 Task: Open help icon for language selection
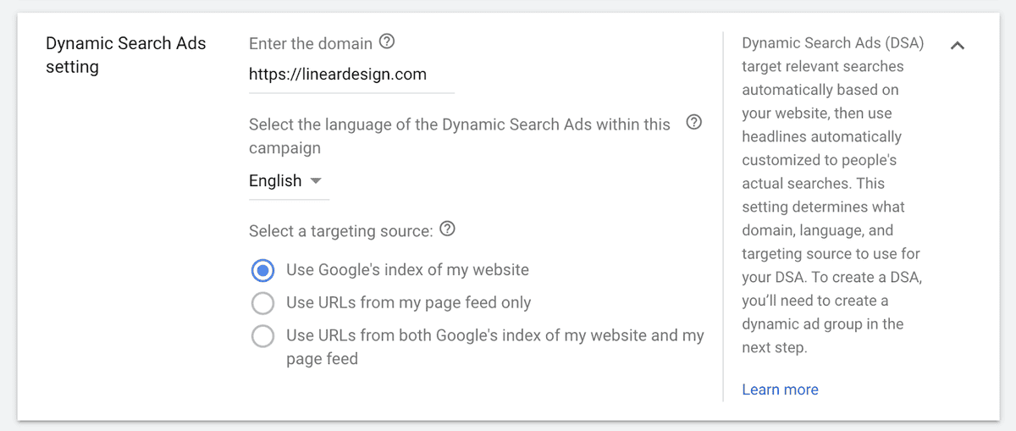tap(694, 123)
